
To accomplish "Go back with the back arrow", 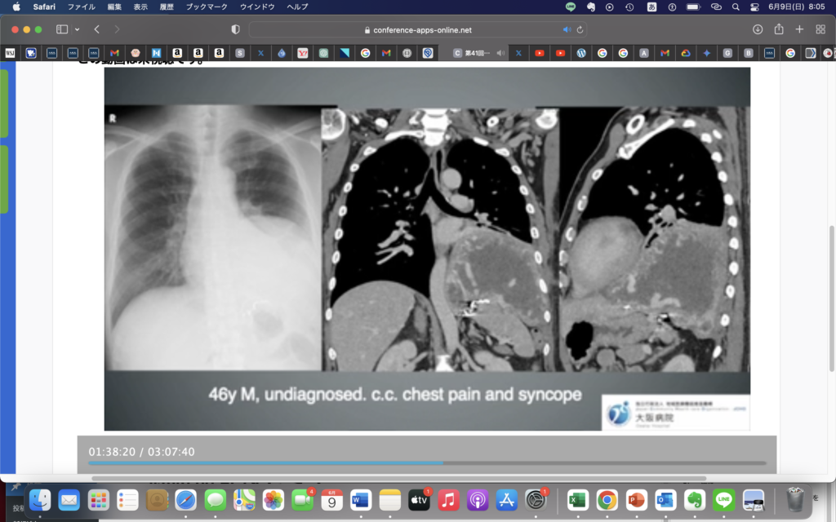I will [96, 29].
